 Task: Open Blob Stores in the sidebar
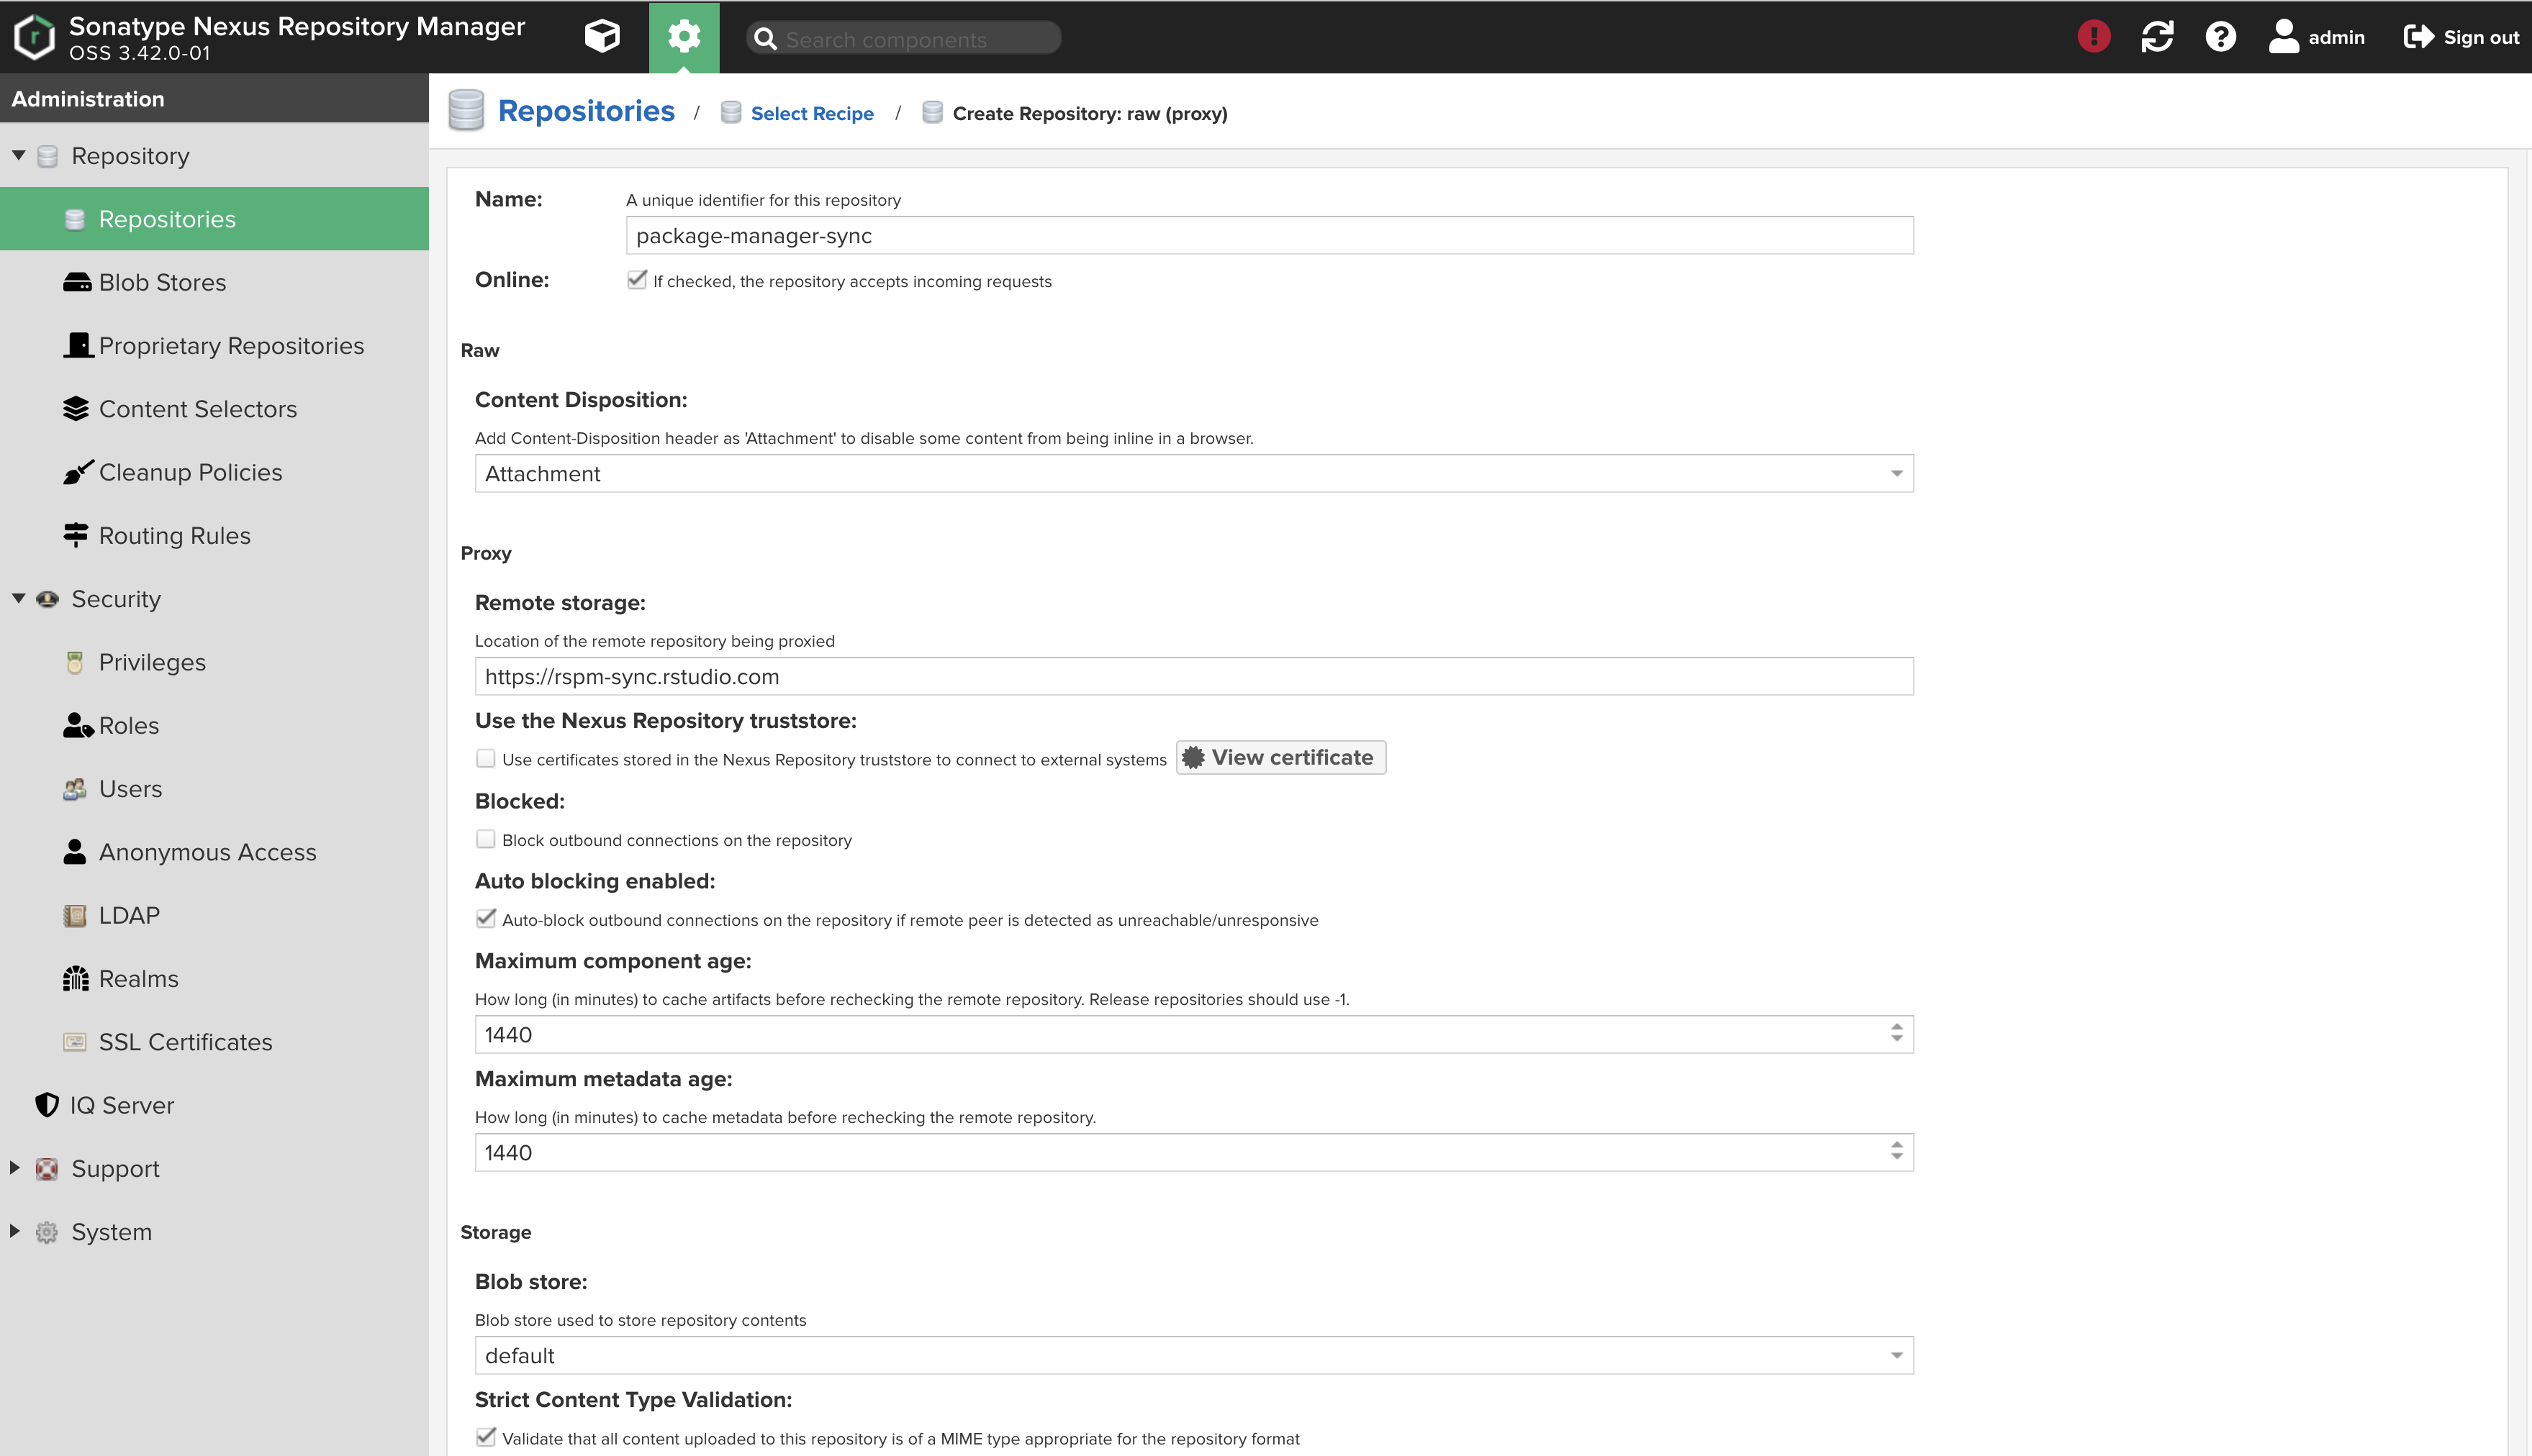(162, 283)
